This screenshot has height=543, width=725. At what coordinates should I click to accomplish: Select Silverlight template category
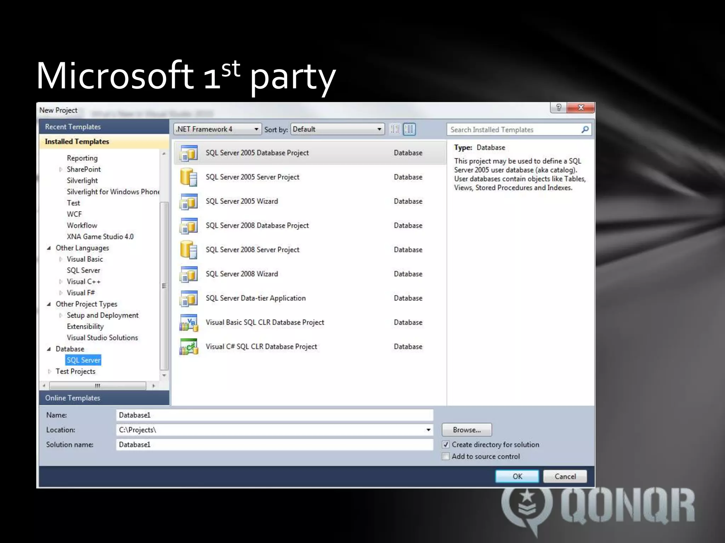click(x=82, y=181)
